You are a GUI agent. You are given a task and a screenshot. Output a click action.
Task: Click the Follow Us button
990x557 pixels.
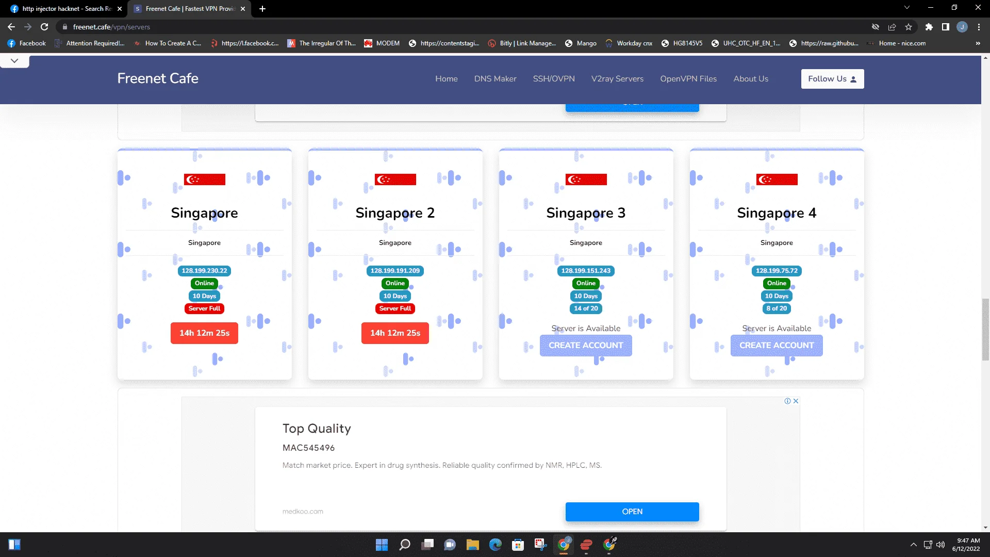click(833, 79)
